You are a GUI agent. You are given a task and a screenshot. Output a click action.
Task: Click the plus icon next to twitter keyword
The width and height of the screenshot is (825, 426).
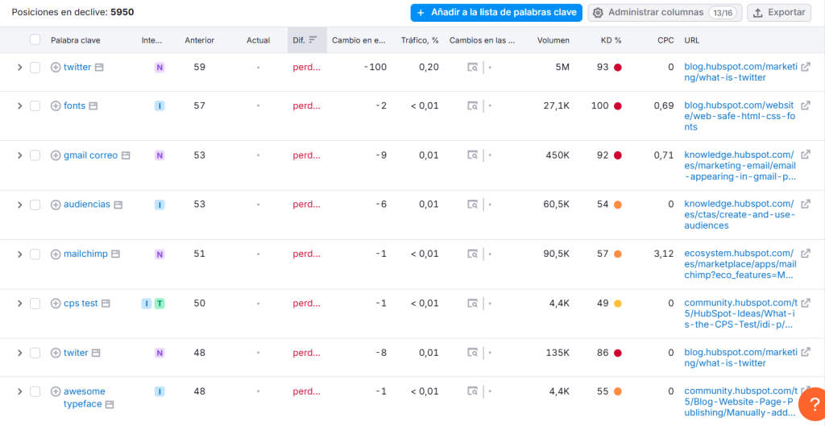(56, 68)
